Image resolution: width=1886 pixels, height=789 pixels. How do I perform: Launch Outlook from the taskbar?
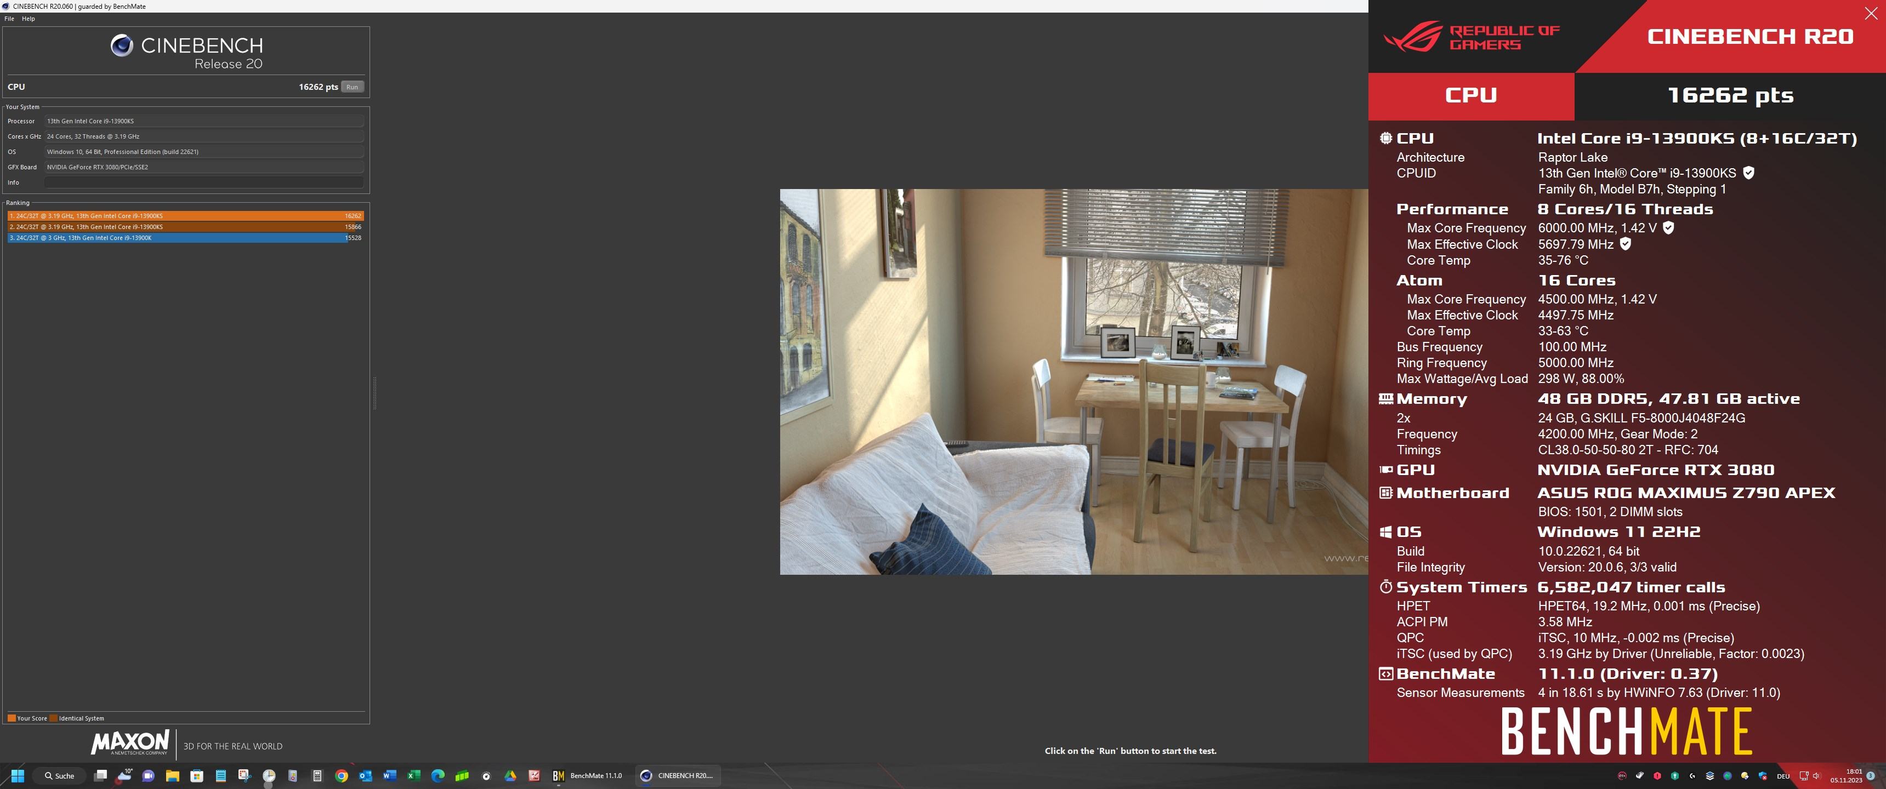tap(365, 776)
